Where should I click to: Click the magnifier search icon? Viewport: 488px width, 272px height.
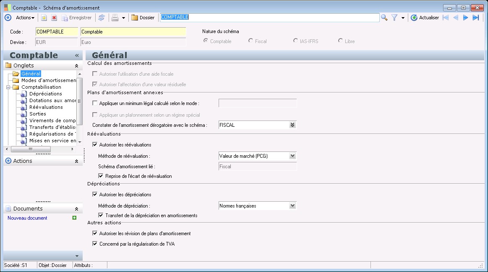(384, 18)
